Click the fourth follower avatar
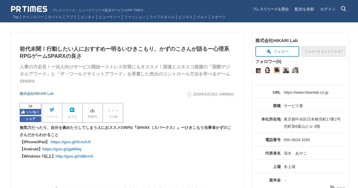The image size is (358, 188). [x=286, y=70]
